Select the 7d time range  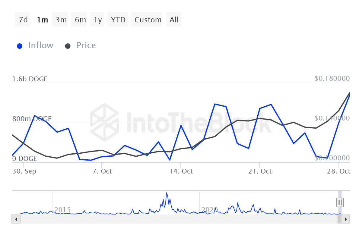tap(23, 20)
